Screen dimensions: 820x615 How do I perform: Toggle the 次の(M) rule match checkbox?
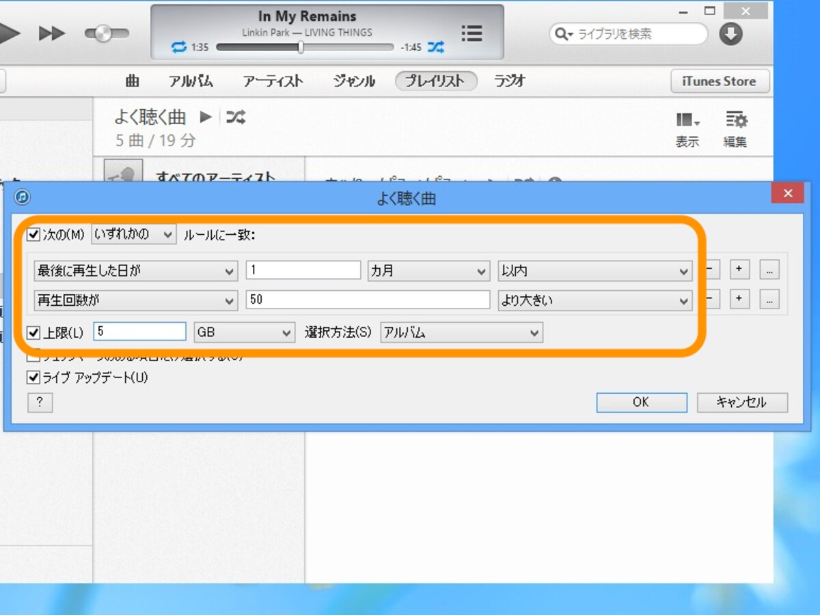[33, 235]
